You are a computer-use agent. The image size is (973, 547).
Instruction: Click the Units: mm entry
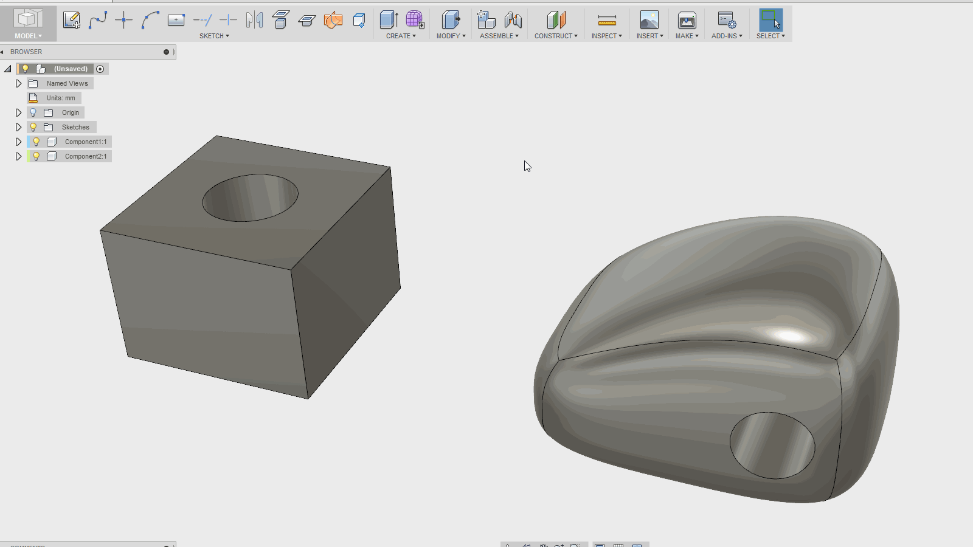click(61, 98)
